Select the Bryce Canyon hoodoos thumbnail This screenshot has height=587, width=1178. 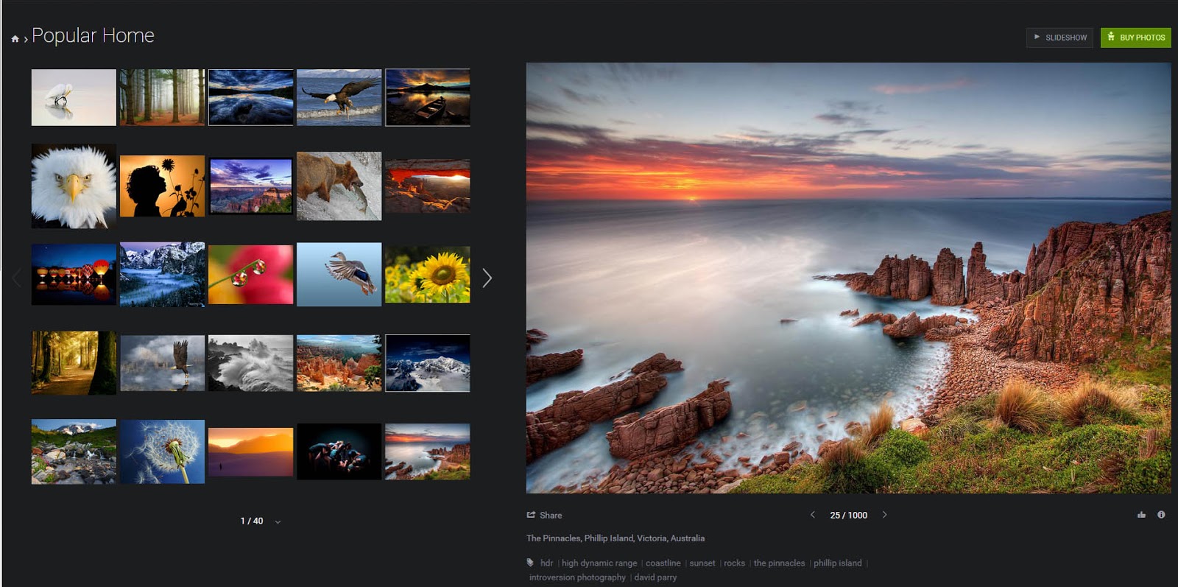click(339, 362)
